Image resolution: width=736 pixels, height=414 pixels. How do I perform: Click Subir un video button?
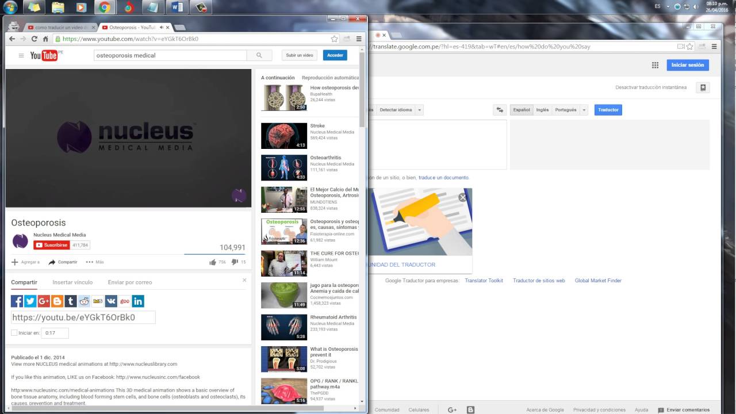click(x=300, y=55)
